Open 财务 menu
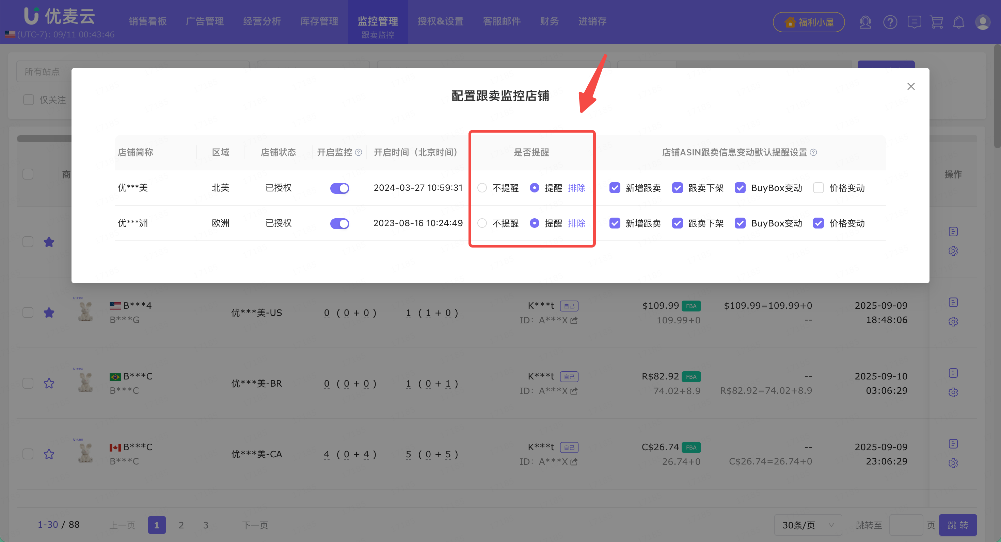The image size is (1001, 542). [549, 21]
